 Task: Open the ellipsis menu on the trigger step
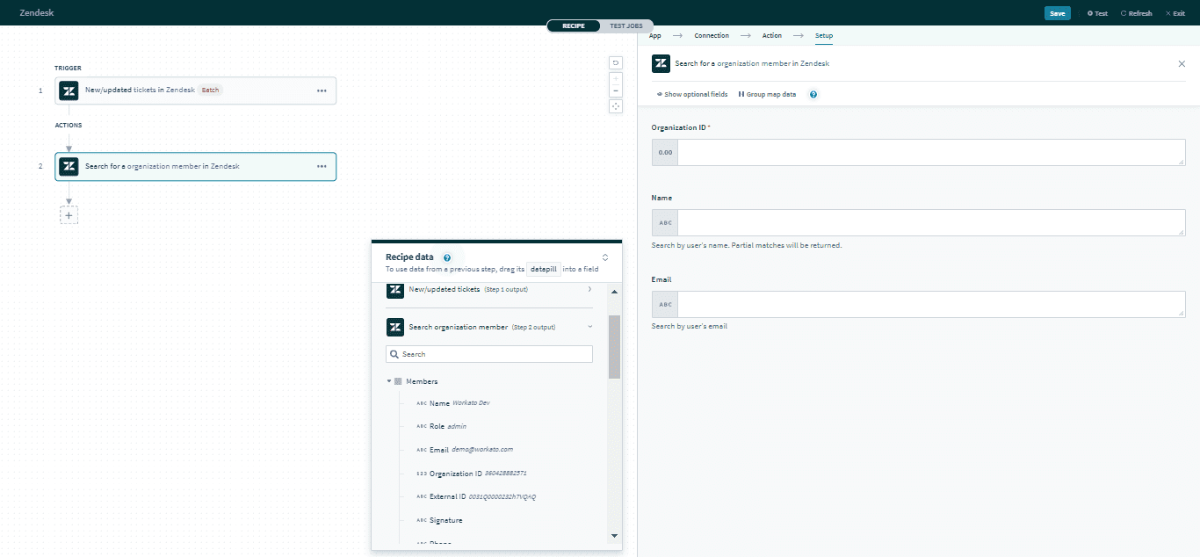click(320, 90)
